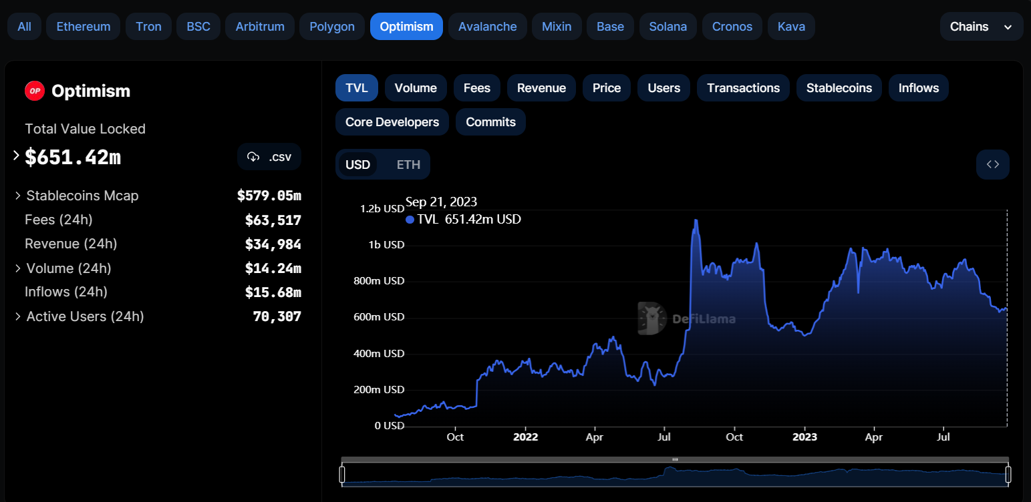Screen dimensions: 1031x502
Task: Click the DefiLlama watermark logo in chart
Action: pyautogui.click(x=652, y=318)
